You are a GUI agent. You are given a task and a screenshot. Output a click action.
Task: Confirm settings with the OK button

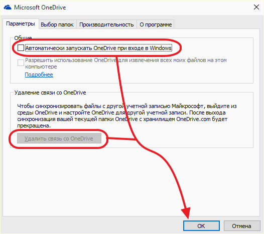[x=201, y=226]
